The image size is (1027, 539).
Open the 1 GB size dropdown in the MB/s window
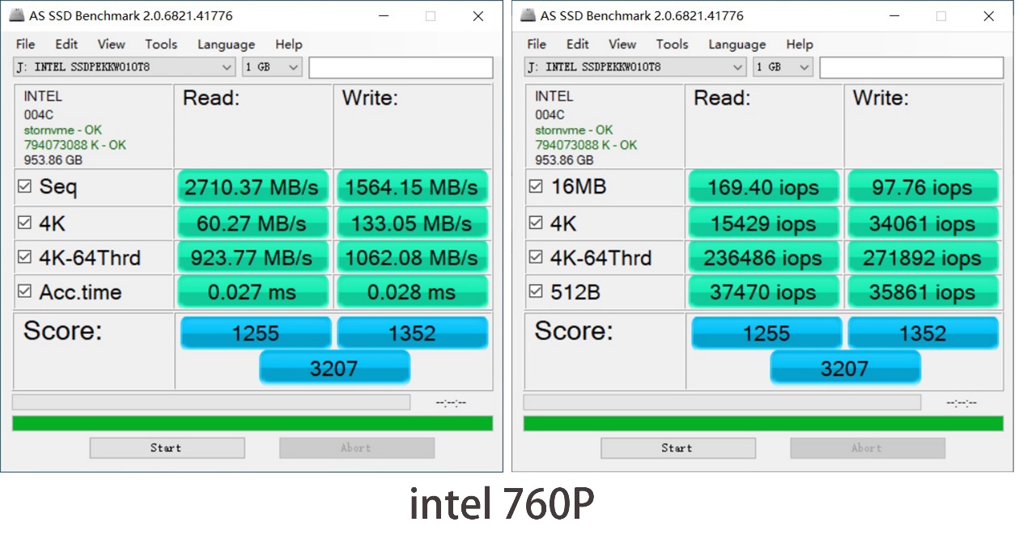pos(272,67)
